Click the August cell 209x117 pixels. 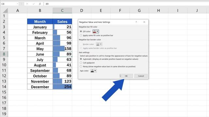pos(40,65)
